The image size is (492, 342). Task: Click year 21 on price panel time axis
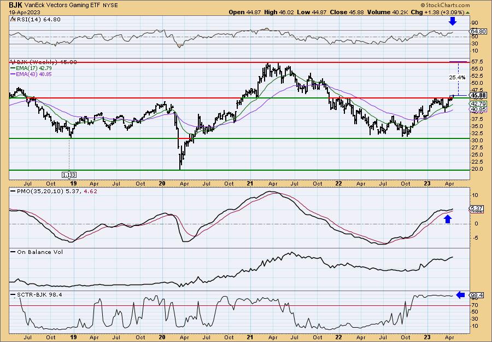(250, 183)
